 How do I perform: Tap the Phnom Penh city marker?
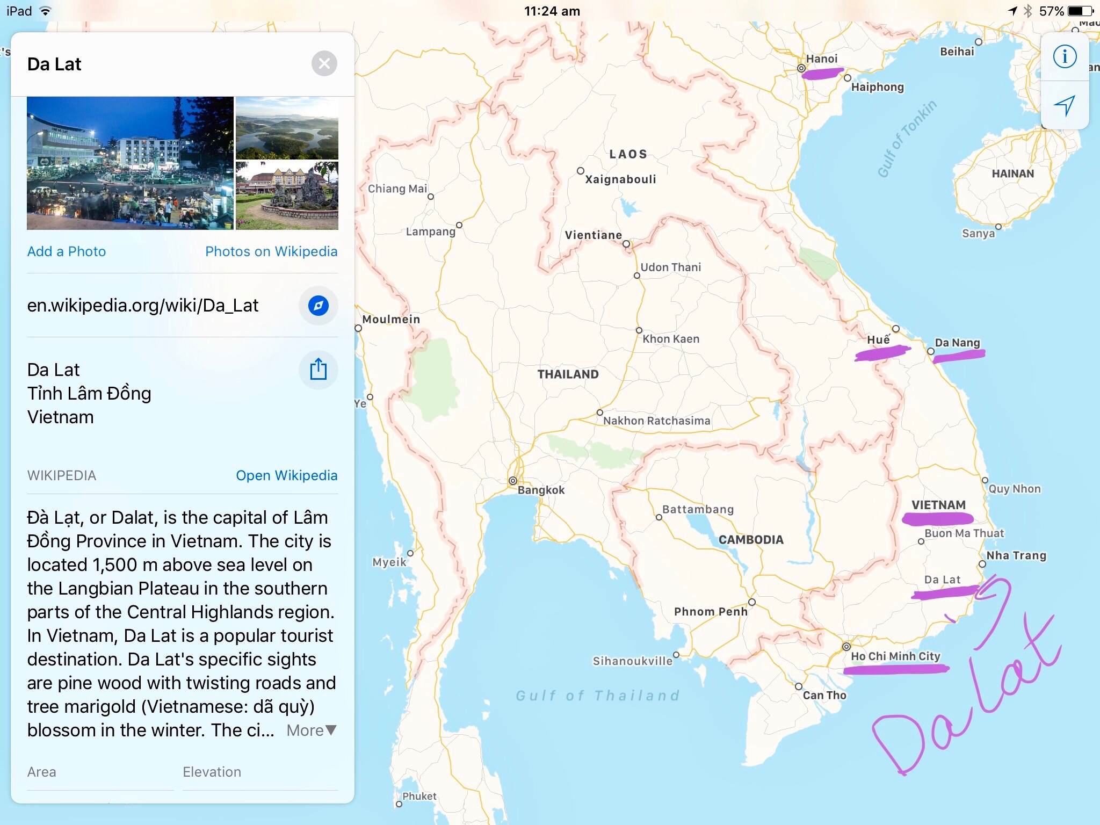[752, 602]
